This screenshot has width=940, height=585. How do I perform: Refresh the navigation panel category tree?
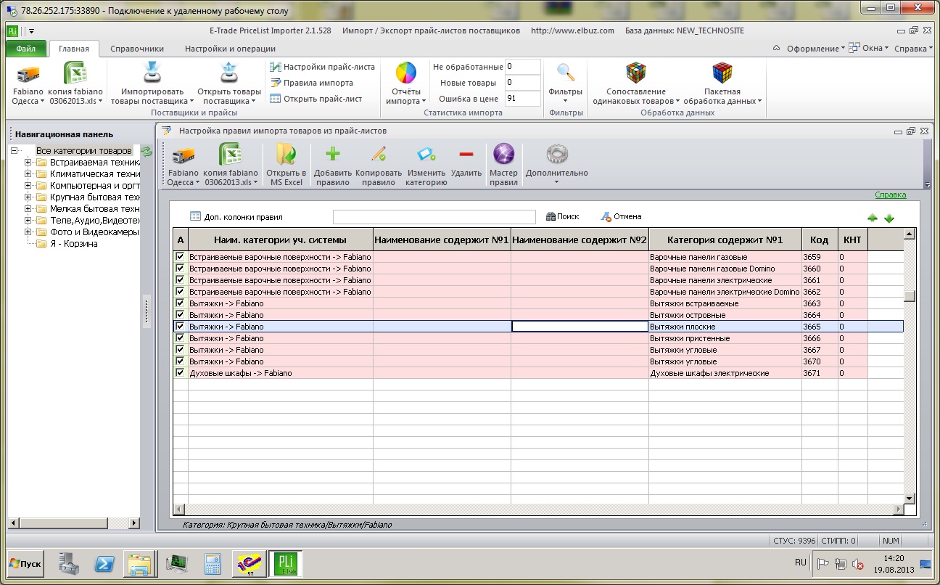coord(147,151)
